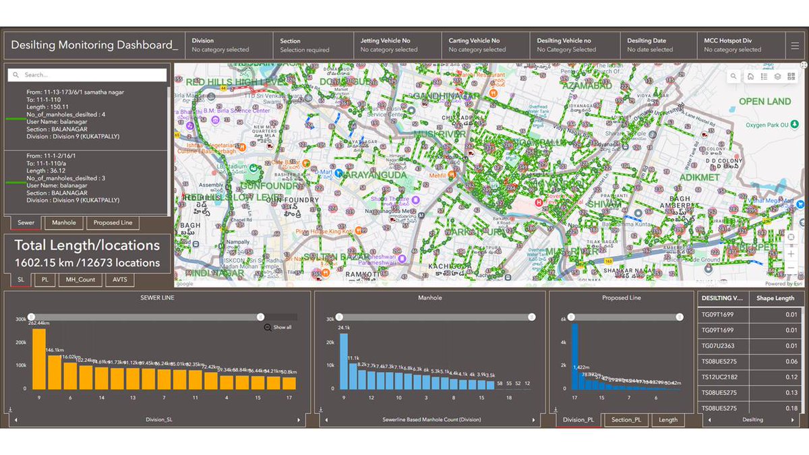Image resolution: width=809 pixels, height=455 pixels.
Task: Expand the map to full screen
Action: 804,65
